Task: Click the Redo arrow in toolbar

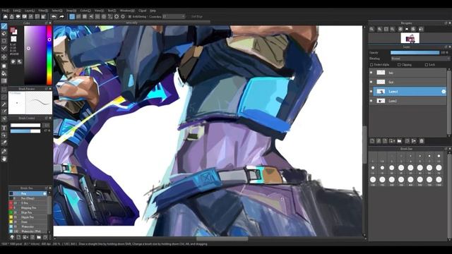Action: [61, 17]
